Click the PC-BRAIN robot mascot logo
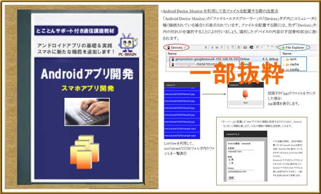This screenshot has height=194, width=321. click(128, 44)
